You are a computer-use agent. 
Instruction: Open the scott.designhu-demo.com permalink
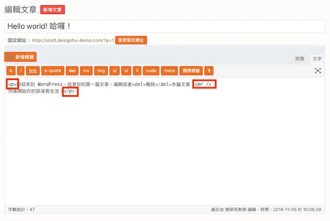tap(73, 41)
